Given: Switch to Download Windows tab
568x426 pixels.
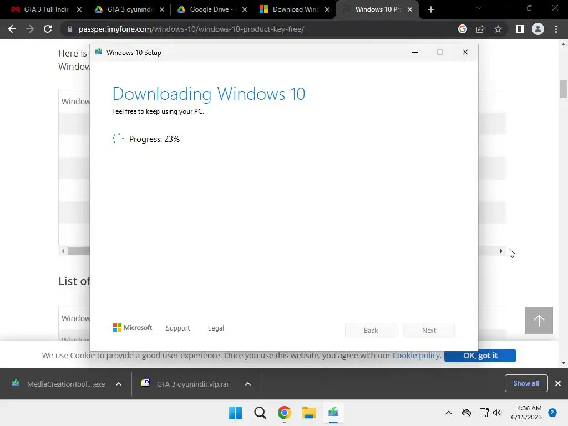Looking at the screenshot, I should (x=293, y=9).
